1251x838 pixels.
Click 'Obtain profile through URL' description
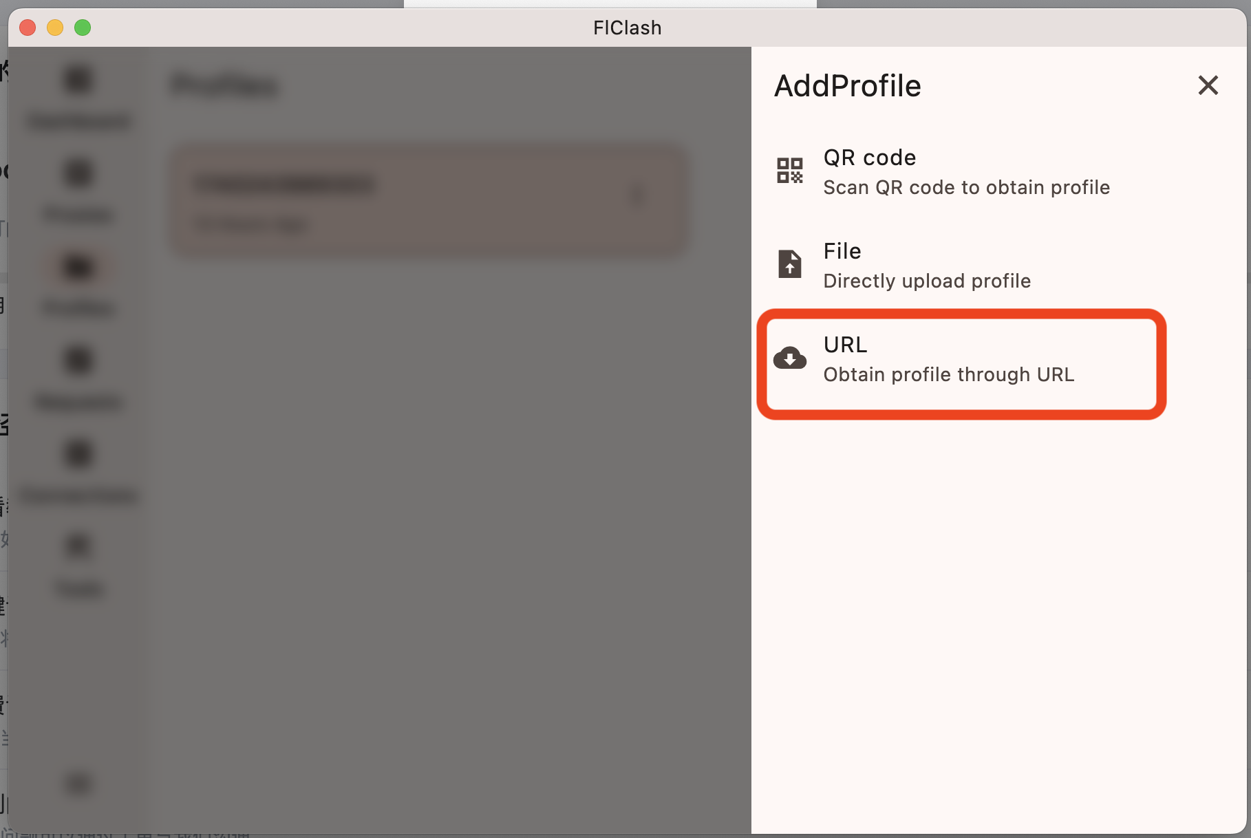click(948, 375)
